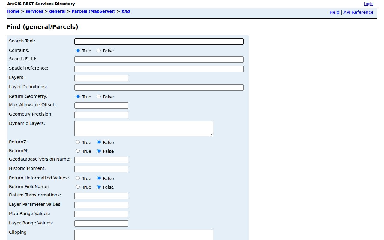Click the Layers input box
The height and width of the screenshot is (240, 384).
point(101,78)
